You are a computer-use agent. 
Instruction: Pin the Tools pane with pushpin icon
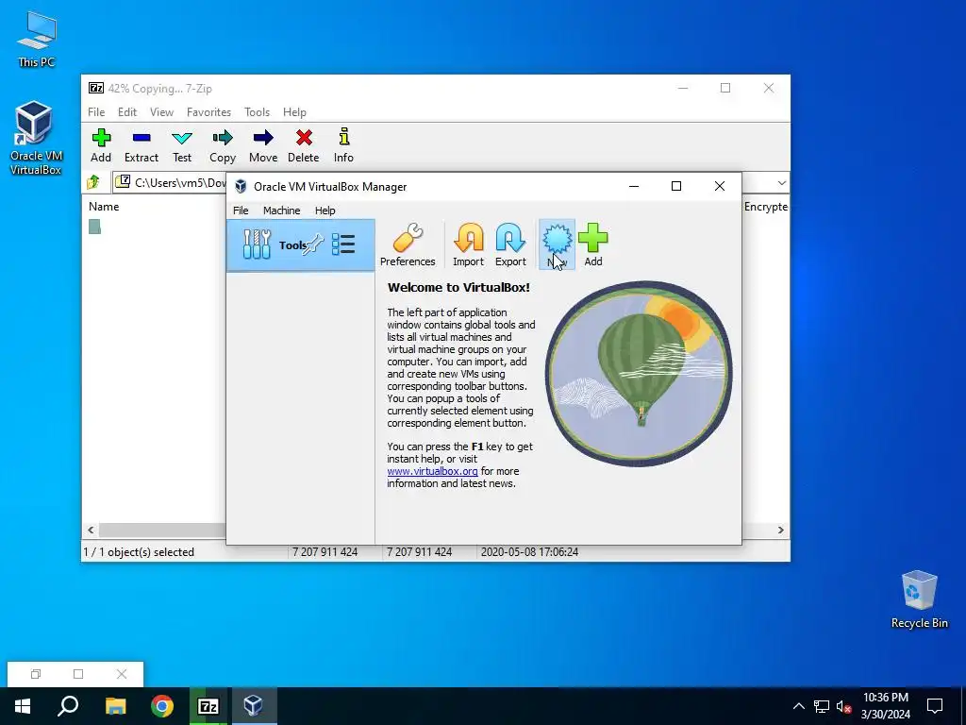click(313, 244)
